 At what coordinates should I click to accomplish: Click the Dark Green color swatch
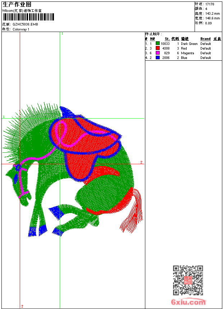pyautogui.click(x=158, y=43)
